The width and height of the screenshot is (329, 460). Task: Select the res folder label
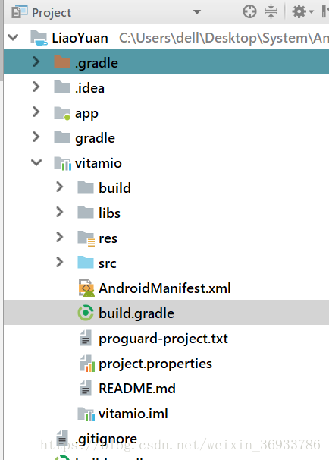click(x=108, y=238)
